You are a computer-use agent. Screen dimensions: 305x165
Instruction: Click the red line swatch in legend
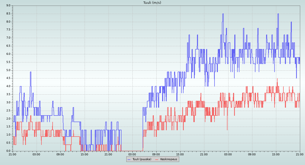(157, 159)
